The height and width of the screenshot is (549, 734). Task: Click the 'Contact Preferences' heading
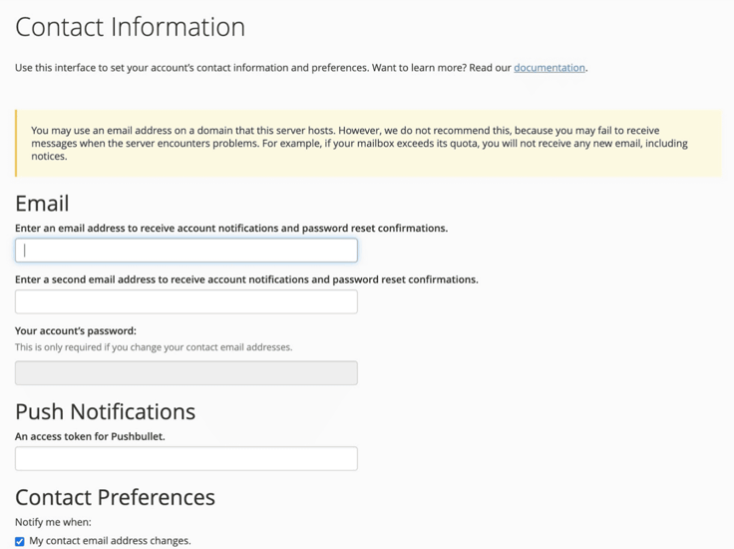pos(115,497)
